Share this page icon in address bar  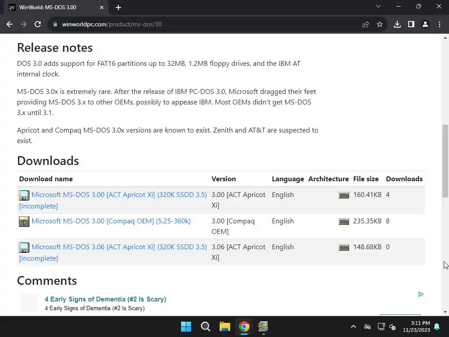(365, 25)
